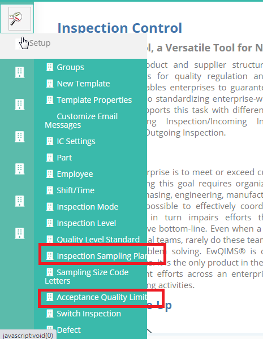Select New Template from the menu
The image size is (263, 339).
click(x=83, y=84)
